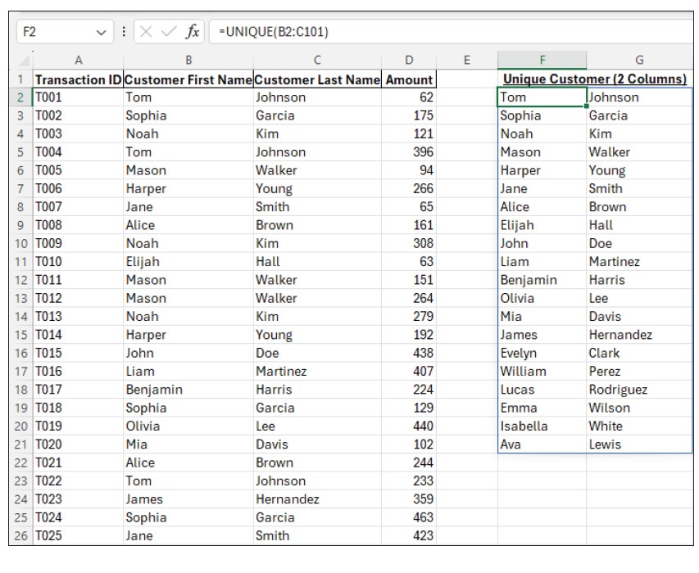Click the Insert Function fx icon

point(193,32)
